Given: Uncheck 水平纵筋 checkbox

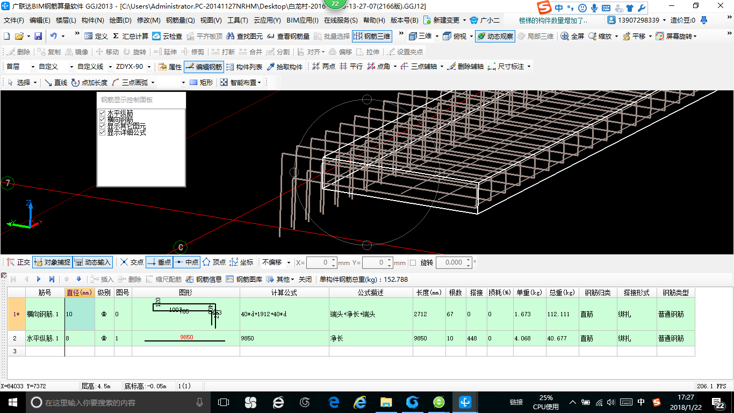Looking at the screenshot, I should (x=102, y=113).
